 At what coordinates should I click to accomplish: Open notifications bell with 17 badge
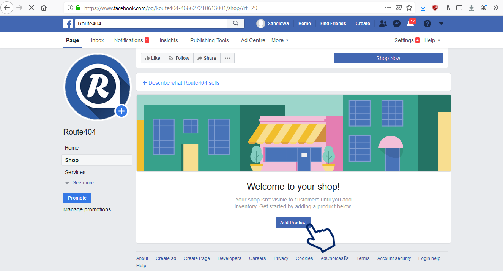pyautogui.click(x=410, y=24)
